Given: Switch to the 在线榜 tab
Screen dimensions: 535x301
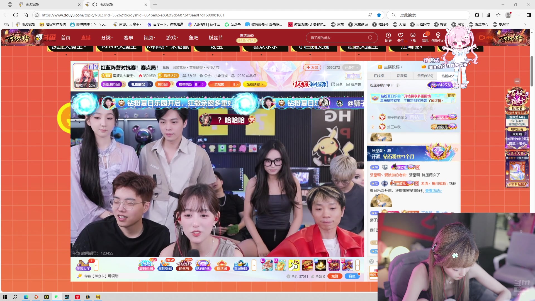Looking at the screenshot, I should 379,76.
